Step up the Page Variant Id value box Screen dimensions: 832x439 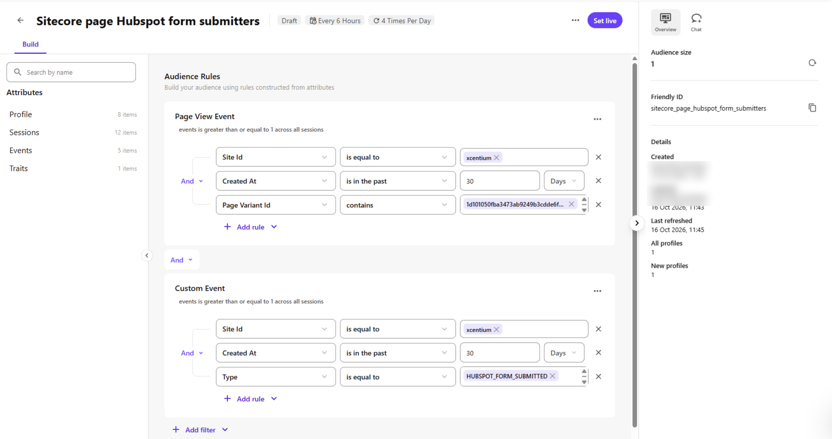[x=584, y=199]
